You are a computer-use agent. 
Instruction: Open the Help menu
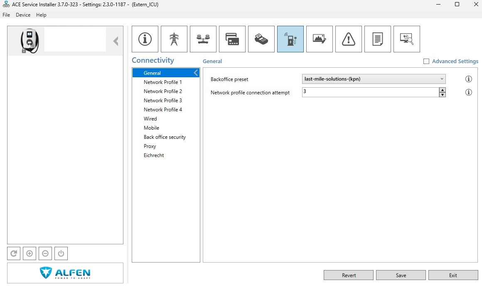coord(41,15)
